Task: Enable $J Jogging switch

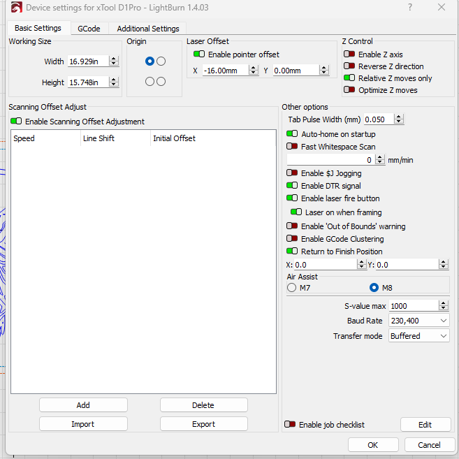Action: (292, 173)
